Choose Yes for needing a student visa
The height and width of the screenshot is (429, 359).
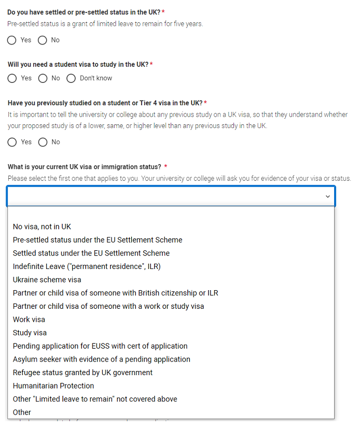[12, 78]
